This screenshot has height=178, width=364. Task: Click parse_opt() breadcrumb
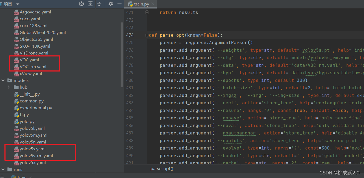[162, 169]
